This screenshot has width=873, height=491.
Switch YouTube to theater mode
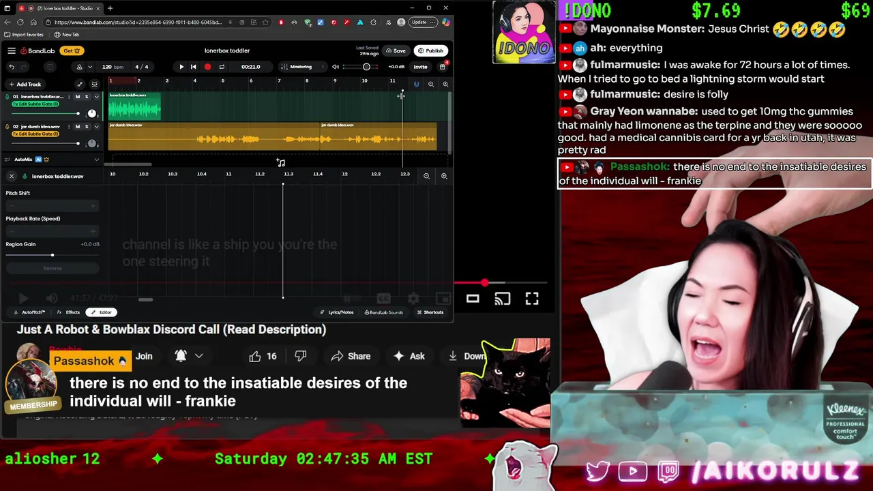point(473,299)
